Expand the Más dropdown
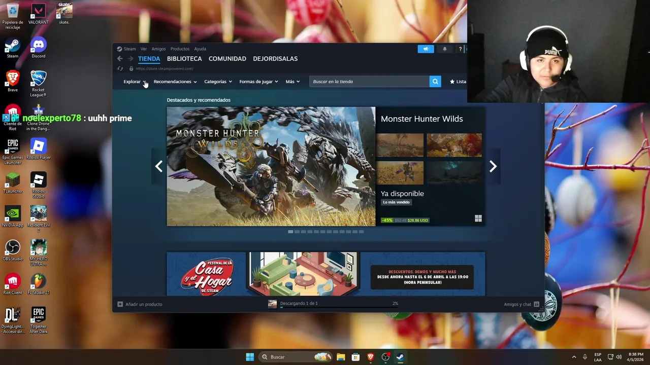 tap(292, 82)
